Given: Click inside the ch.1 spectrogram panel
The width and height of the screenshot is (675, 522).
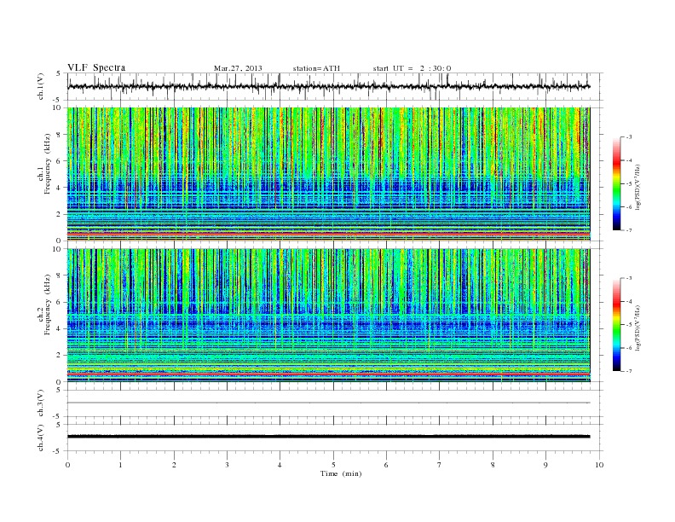Looking at the screenshot, I should click(328, 174).
